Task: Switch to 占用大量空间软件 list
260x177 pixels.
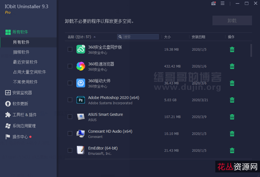Action: pos(29,72)
